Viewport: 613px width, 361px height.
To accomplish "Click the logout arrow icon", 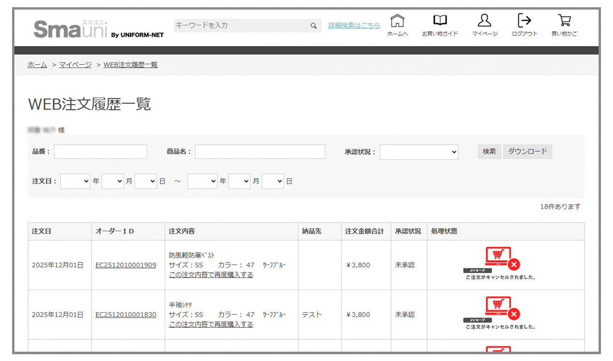I will click(524, 21).
